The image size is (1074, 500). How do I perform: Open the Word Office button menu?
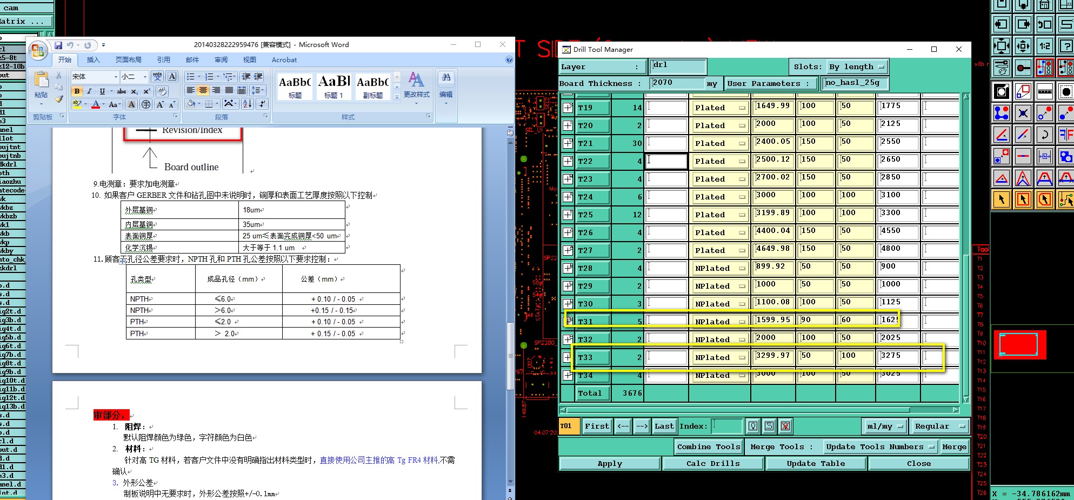tap(38, 51)
